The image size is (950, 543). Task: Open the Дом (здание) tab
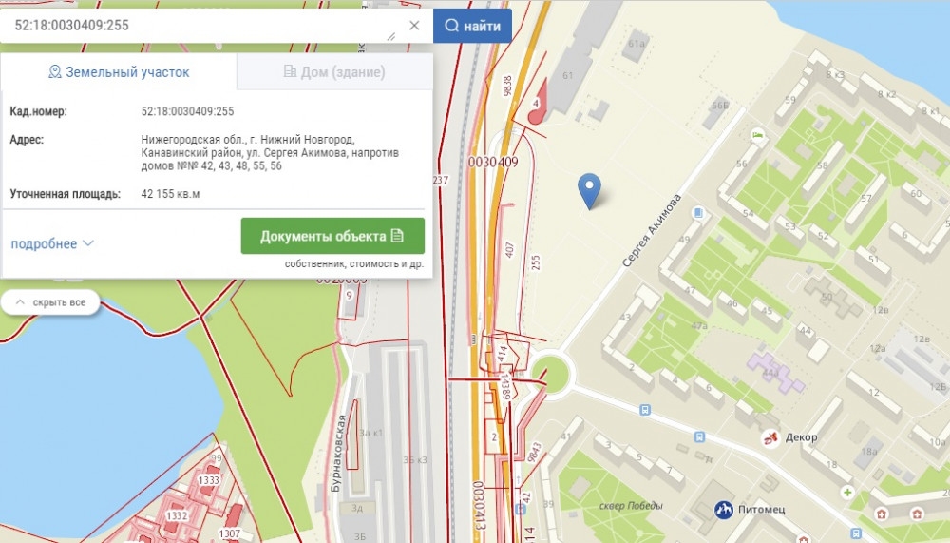(x=333, y=72)
